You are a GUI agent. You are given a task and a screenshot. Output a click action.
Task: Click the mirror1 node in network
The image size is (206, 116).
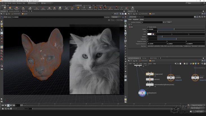[x=149, y=79]
